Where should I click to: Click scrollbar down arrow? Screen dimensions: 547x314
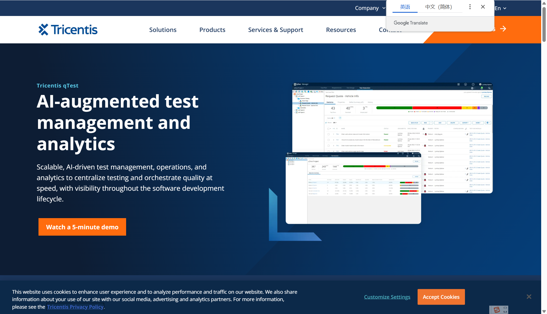pos(544,311)
